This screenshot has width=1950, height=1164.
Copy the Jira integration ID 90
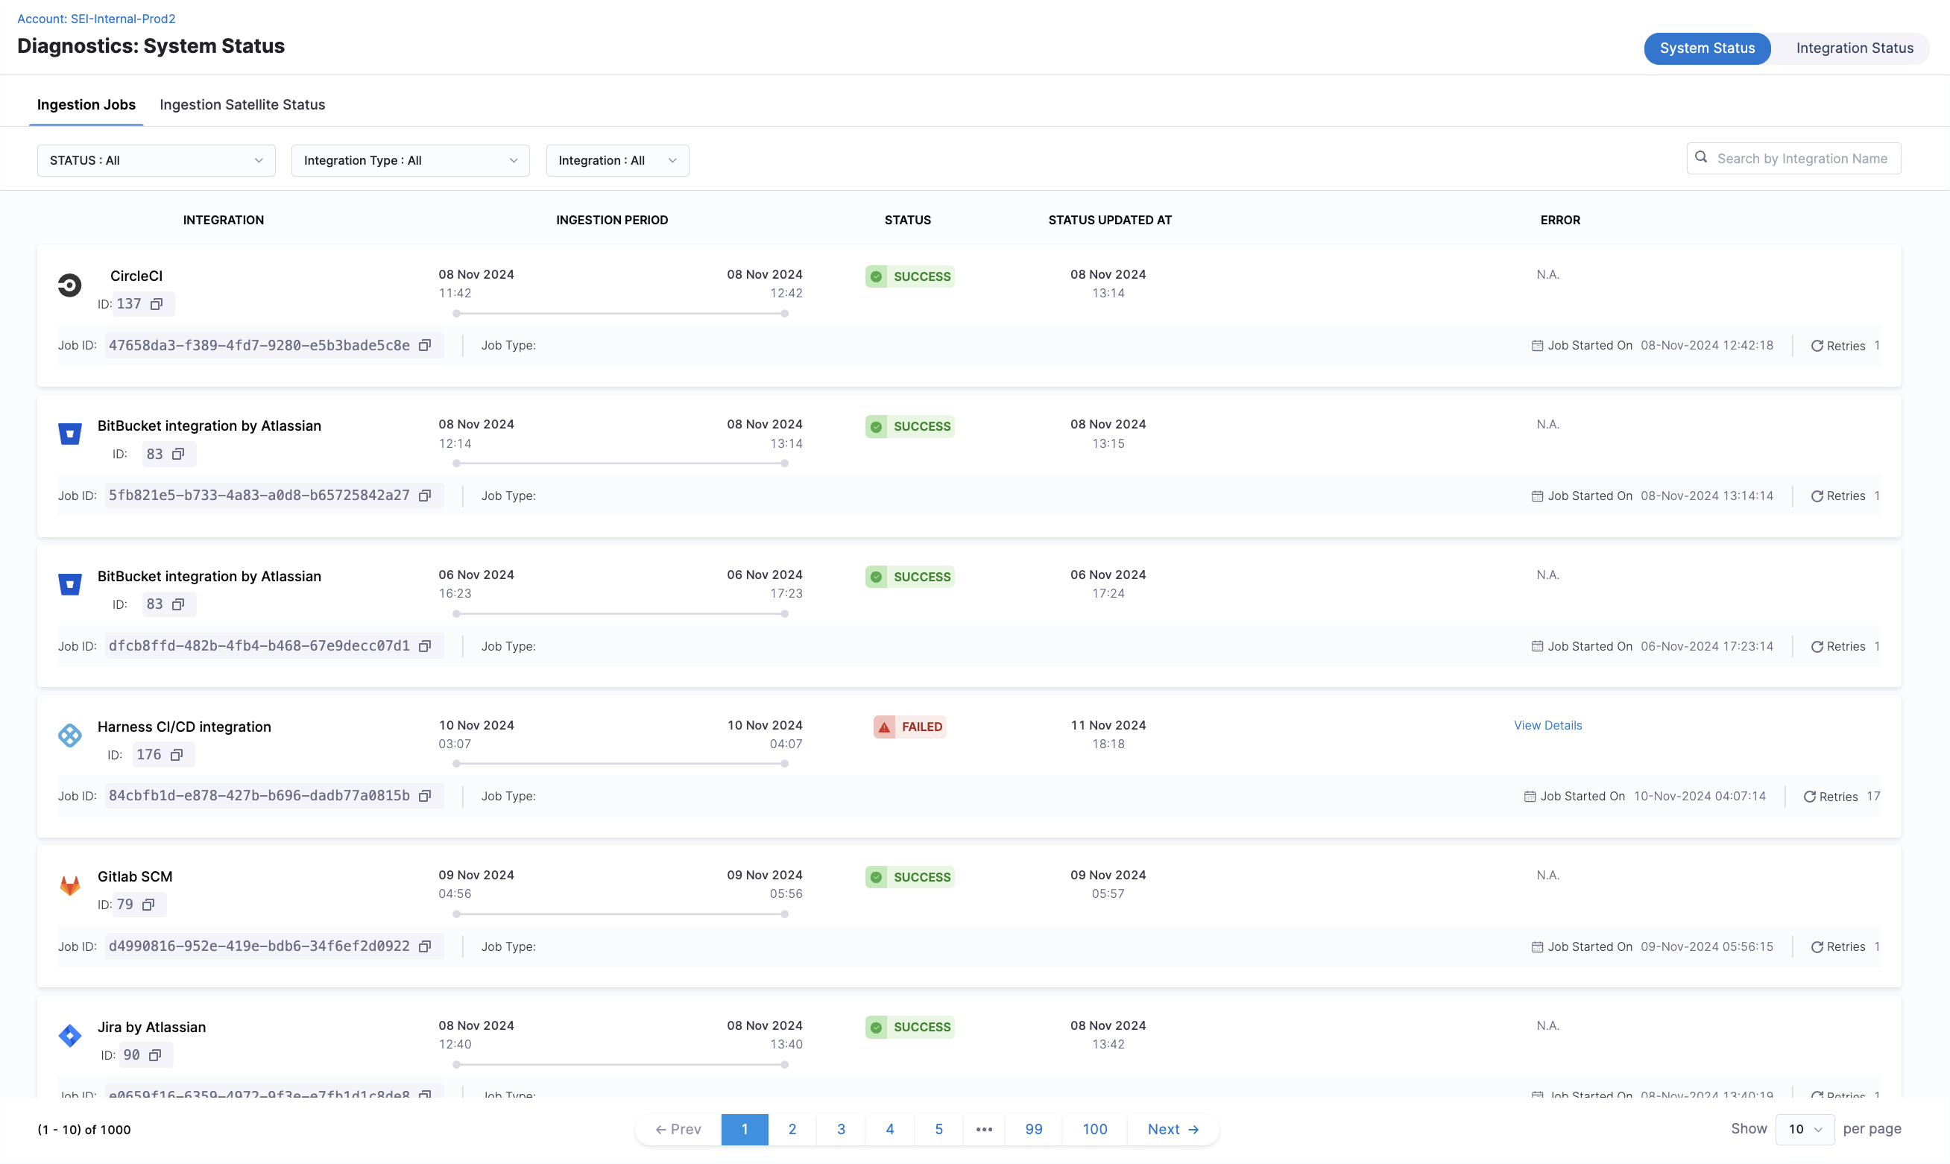click(155, 1055)
